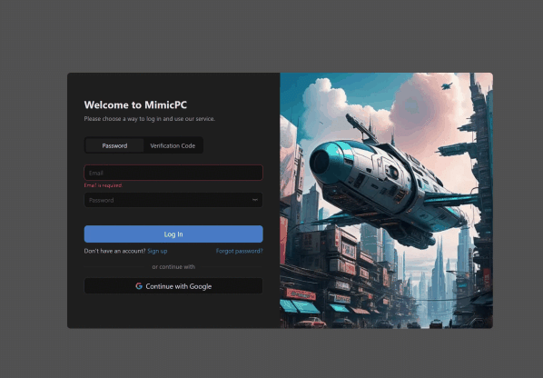Click 'Please choose a way to log in' text
This screenshot has height=378, width=543.
[x=150, y=119]
